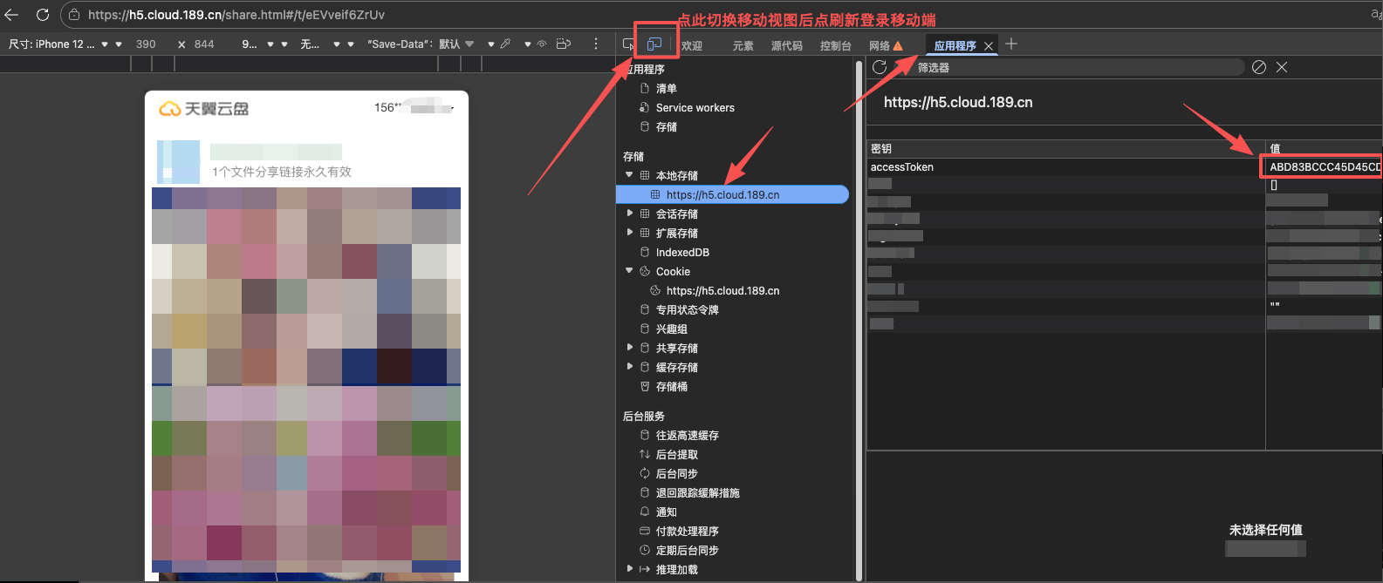The image size is (1383, 583).
Task: Select the h5.cloud.189.cn Cookie entry
Action: [x=722, y=291]
